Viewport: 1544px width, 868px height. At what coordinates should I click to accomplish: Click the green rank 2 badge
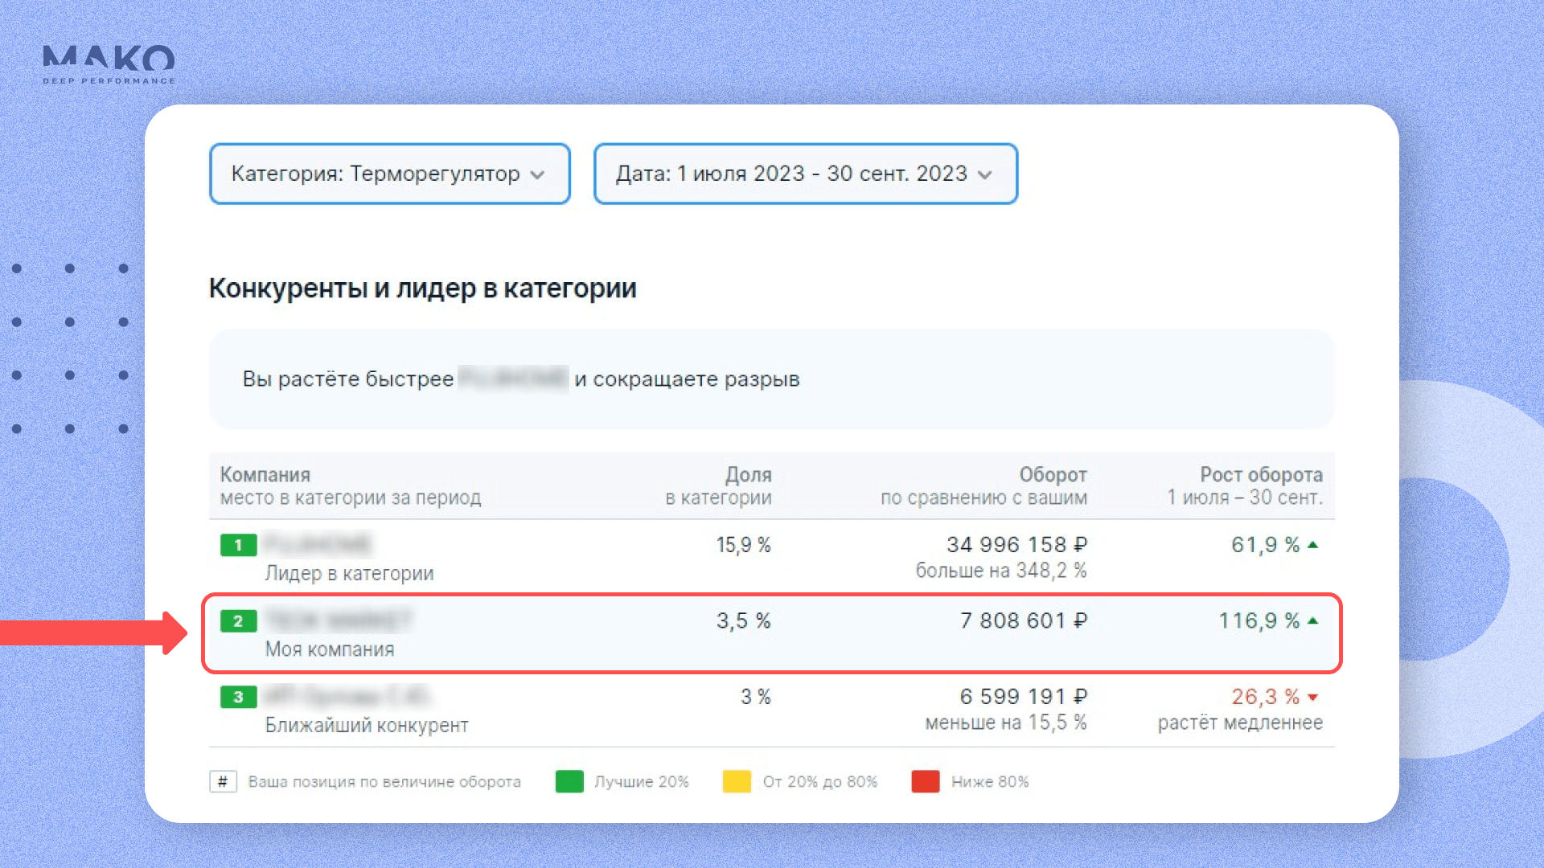(238, 621)
